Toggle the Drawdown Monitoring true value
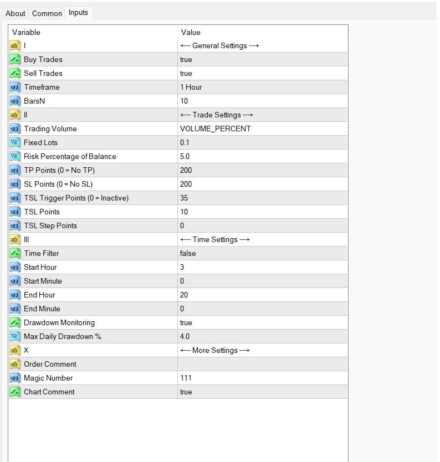 click(186, 322)
